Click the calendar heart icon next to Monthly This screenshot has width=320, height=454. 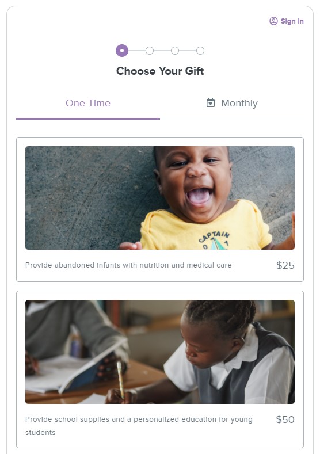211,103
